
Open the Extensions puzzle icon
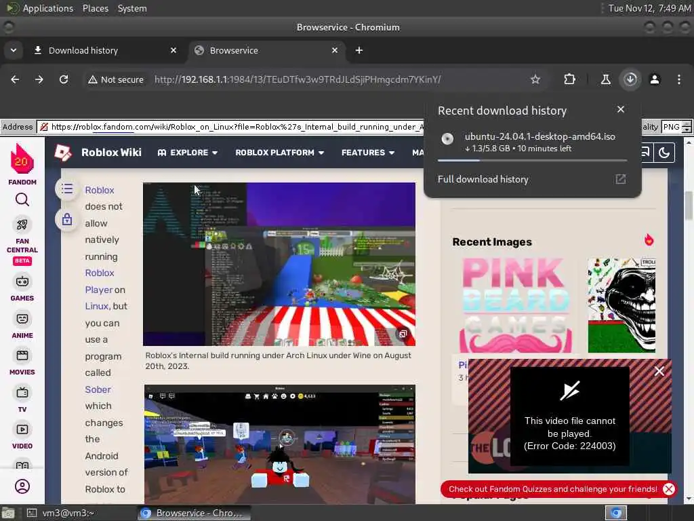[569, 79]
